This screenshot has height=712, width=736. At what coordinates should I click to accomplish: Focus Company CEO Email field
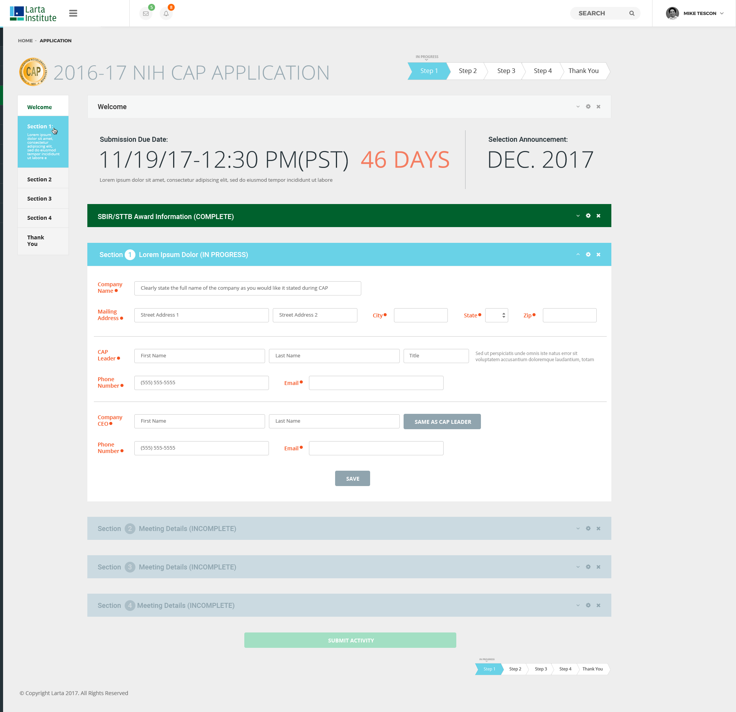pos(376,448)
